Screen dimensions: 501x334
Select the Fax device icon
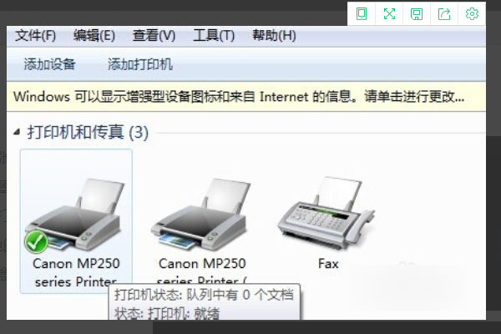pyautogui.click(x=326, y=213)
